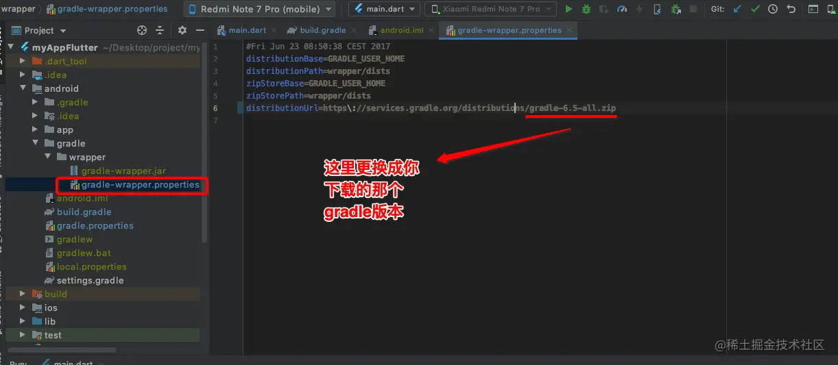The image size is (838, 365).
Task: Open the run anything terminal-window icon
Action: 813,10
